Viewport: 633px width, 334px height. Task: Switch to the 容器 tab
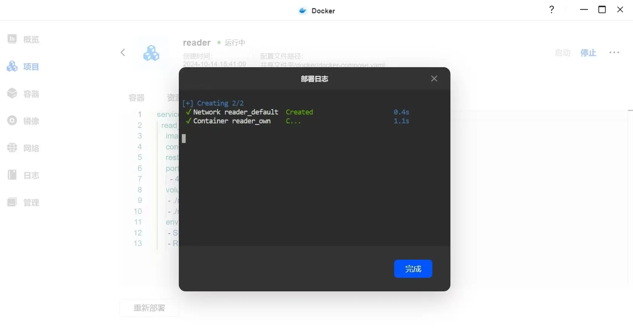click(x=137, y=98)
